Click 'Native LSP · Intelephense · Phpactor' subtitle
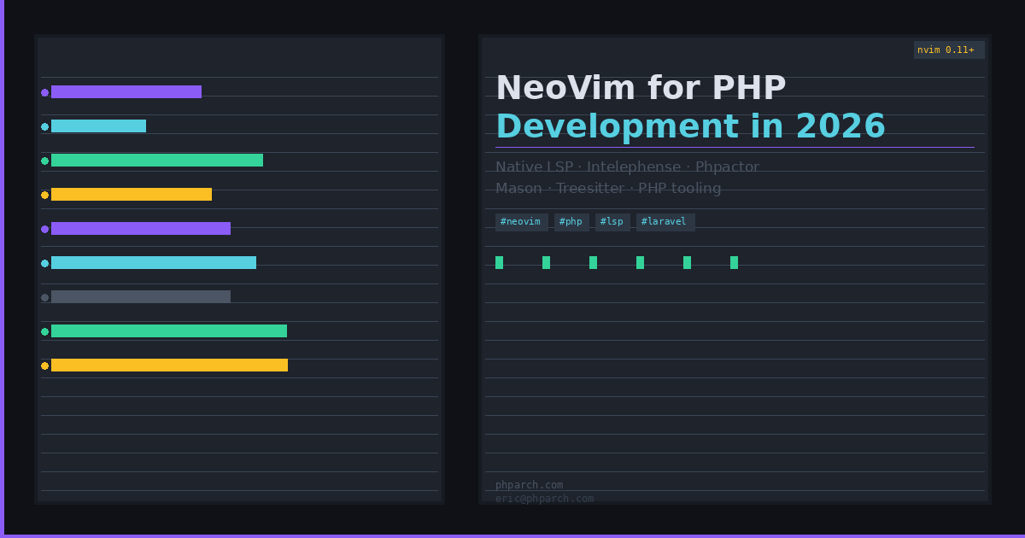This screenshot has width=1025, height=538. coord(627,167)
